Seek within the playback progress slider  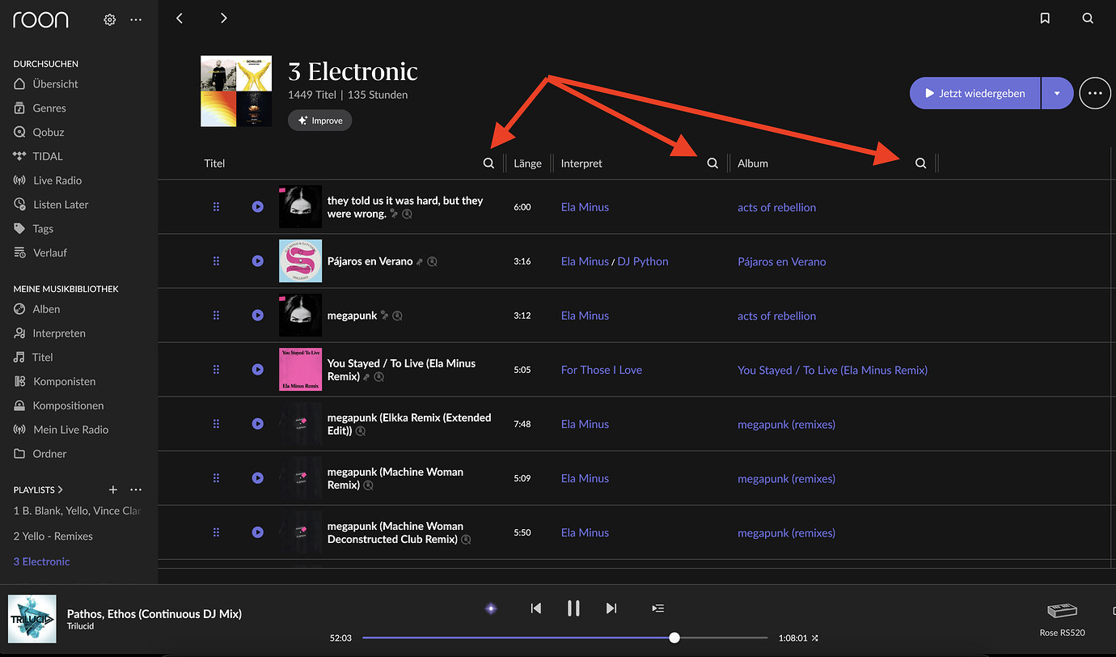click(x=564, y=638)
